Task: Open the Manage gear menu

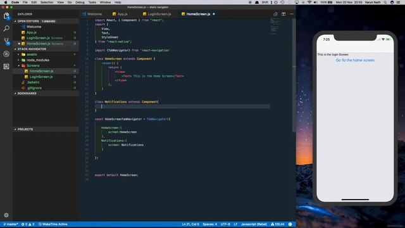Action: coord(6,215)
